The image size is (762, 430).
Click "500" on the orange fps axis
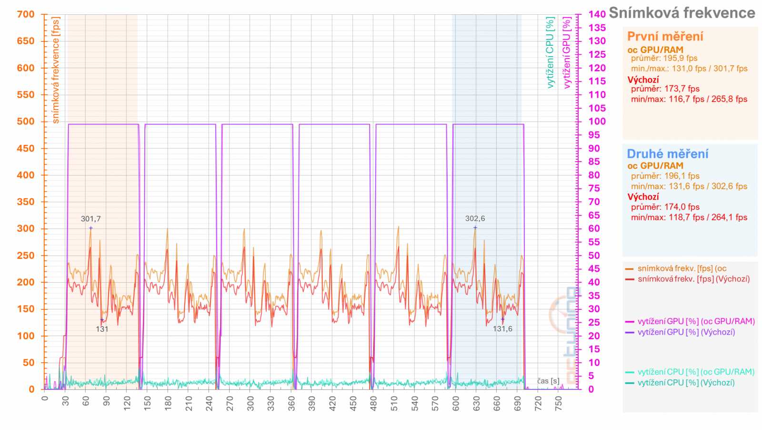coord(26,121)
